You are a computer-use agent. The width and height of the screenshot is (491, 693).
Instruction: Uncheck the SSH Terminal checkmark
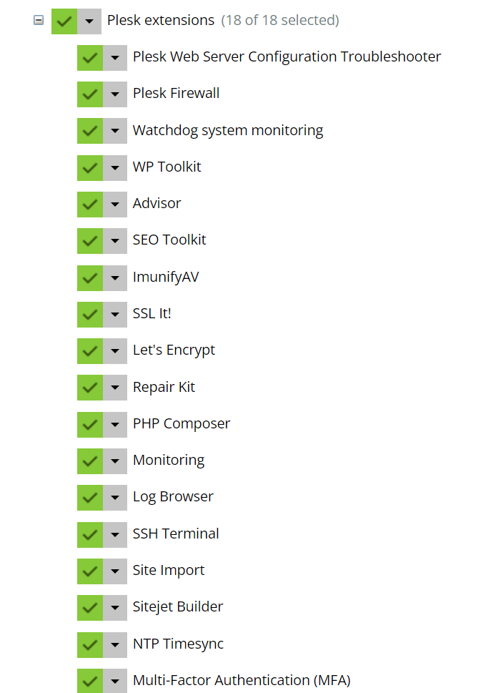tap(89, 534)
